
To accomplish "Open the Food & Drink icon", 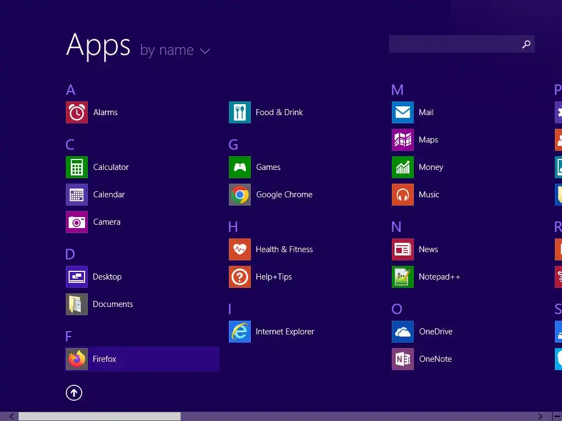I will 240,112.
